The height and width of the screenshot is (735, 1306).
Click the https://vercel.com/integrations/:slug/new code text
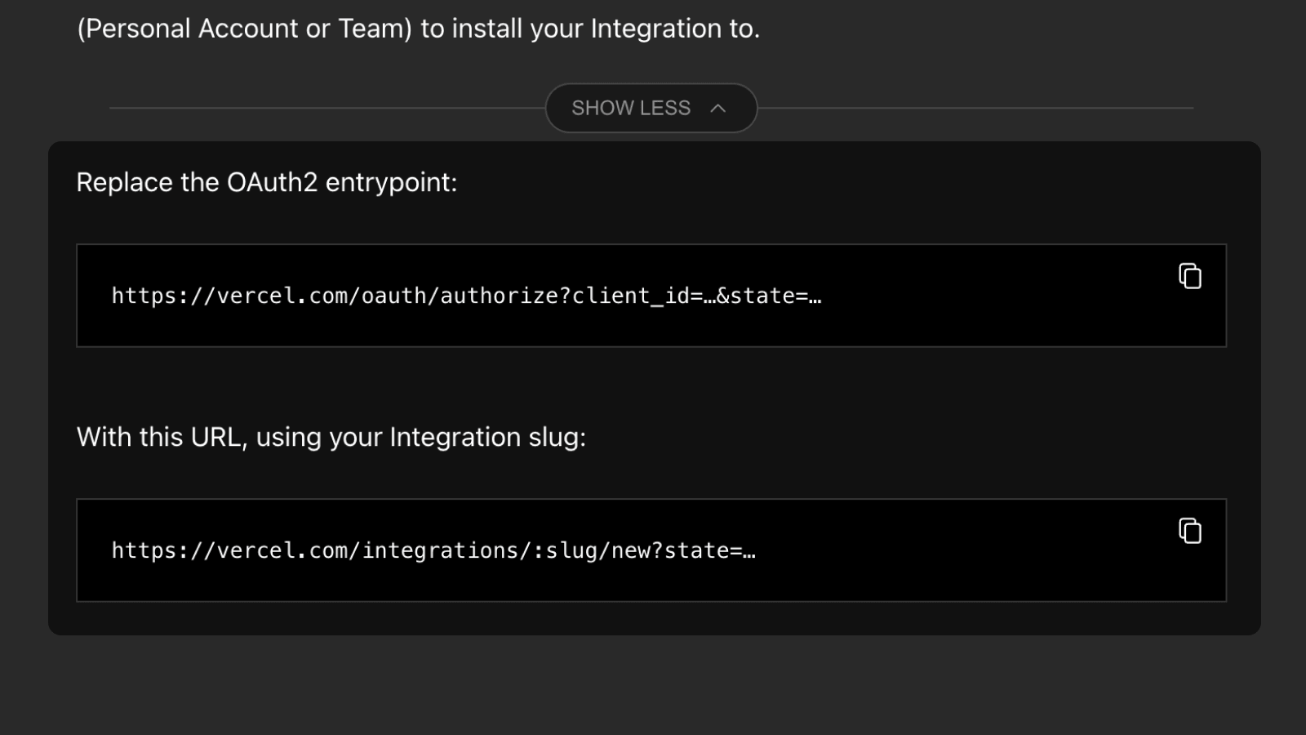tap(433, 550)
